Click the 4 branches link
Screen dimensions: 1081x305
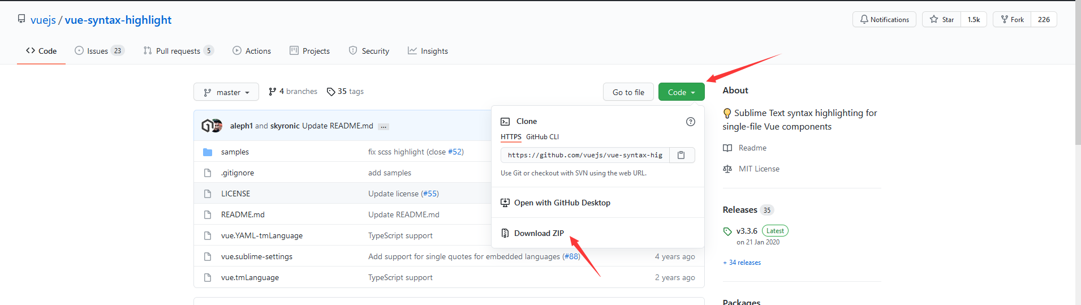click(293, 91)
